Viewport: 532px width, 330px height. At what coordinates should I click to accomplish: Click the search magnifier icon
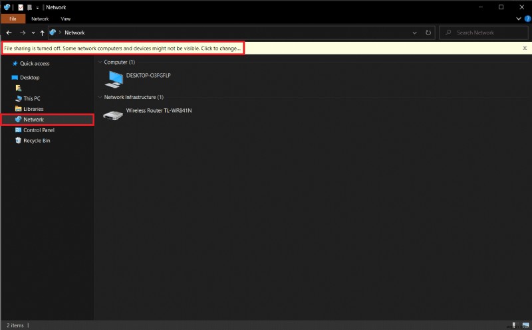pyautogui.click(x=448, y=33)
